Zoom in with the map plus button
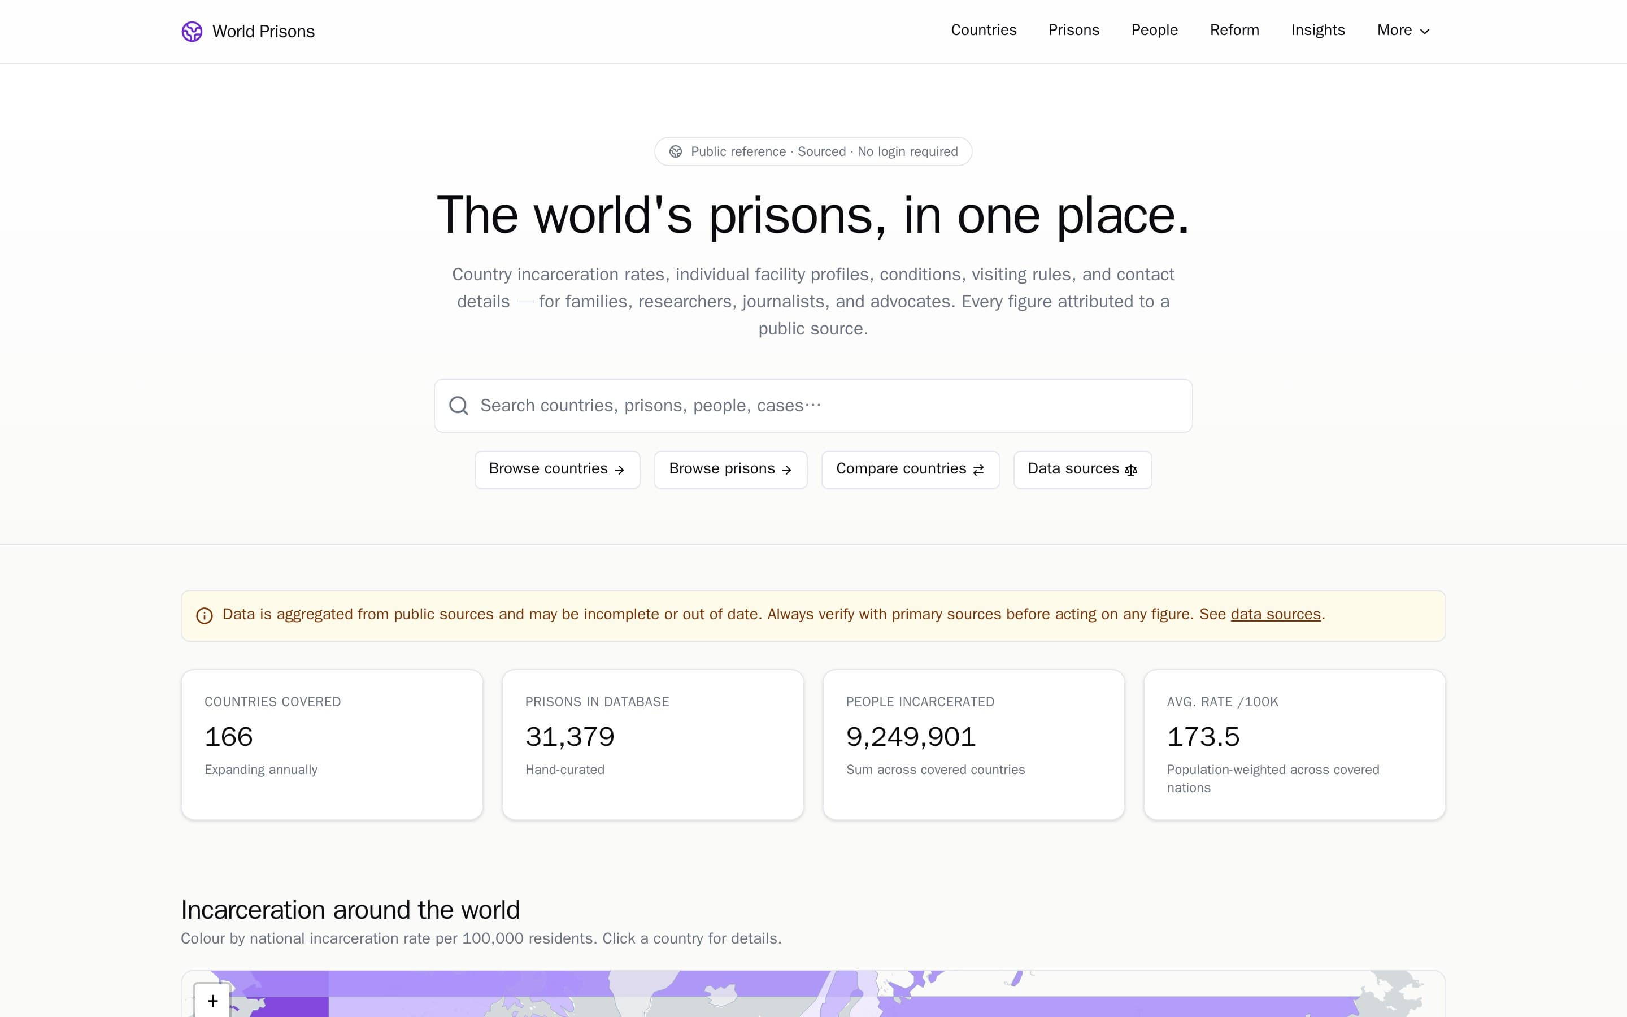The width and height of the screenshot is (1627, 1017). pyautogui.click(x=212, y=1001)
